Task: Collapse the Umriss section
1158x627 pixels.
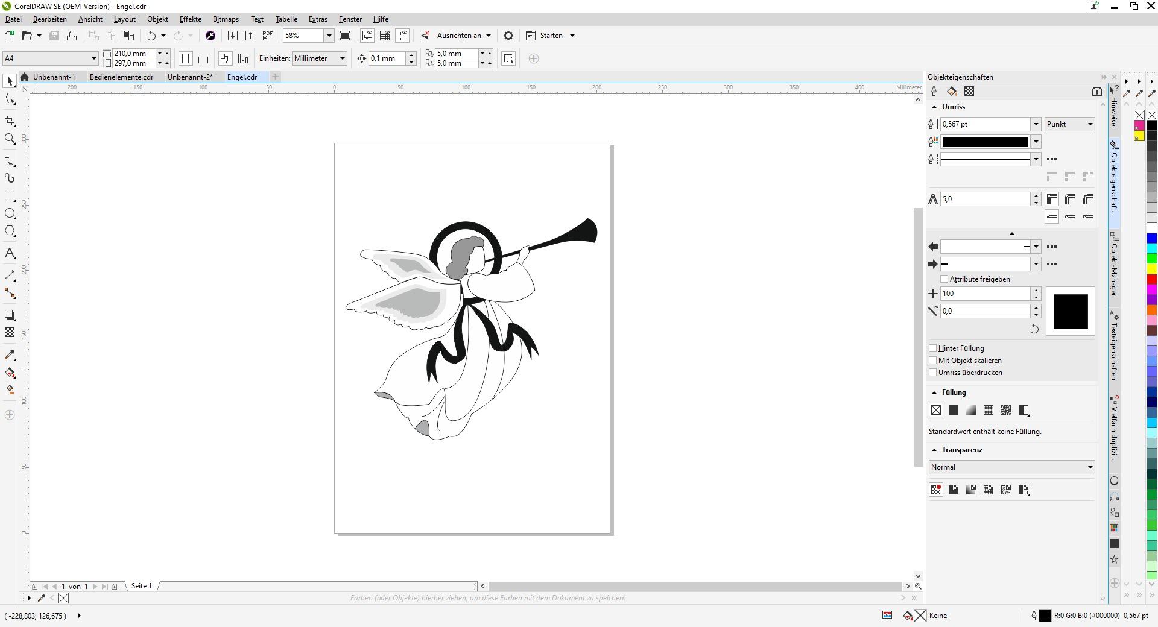Action: pos(935,107)
